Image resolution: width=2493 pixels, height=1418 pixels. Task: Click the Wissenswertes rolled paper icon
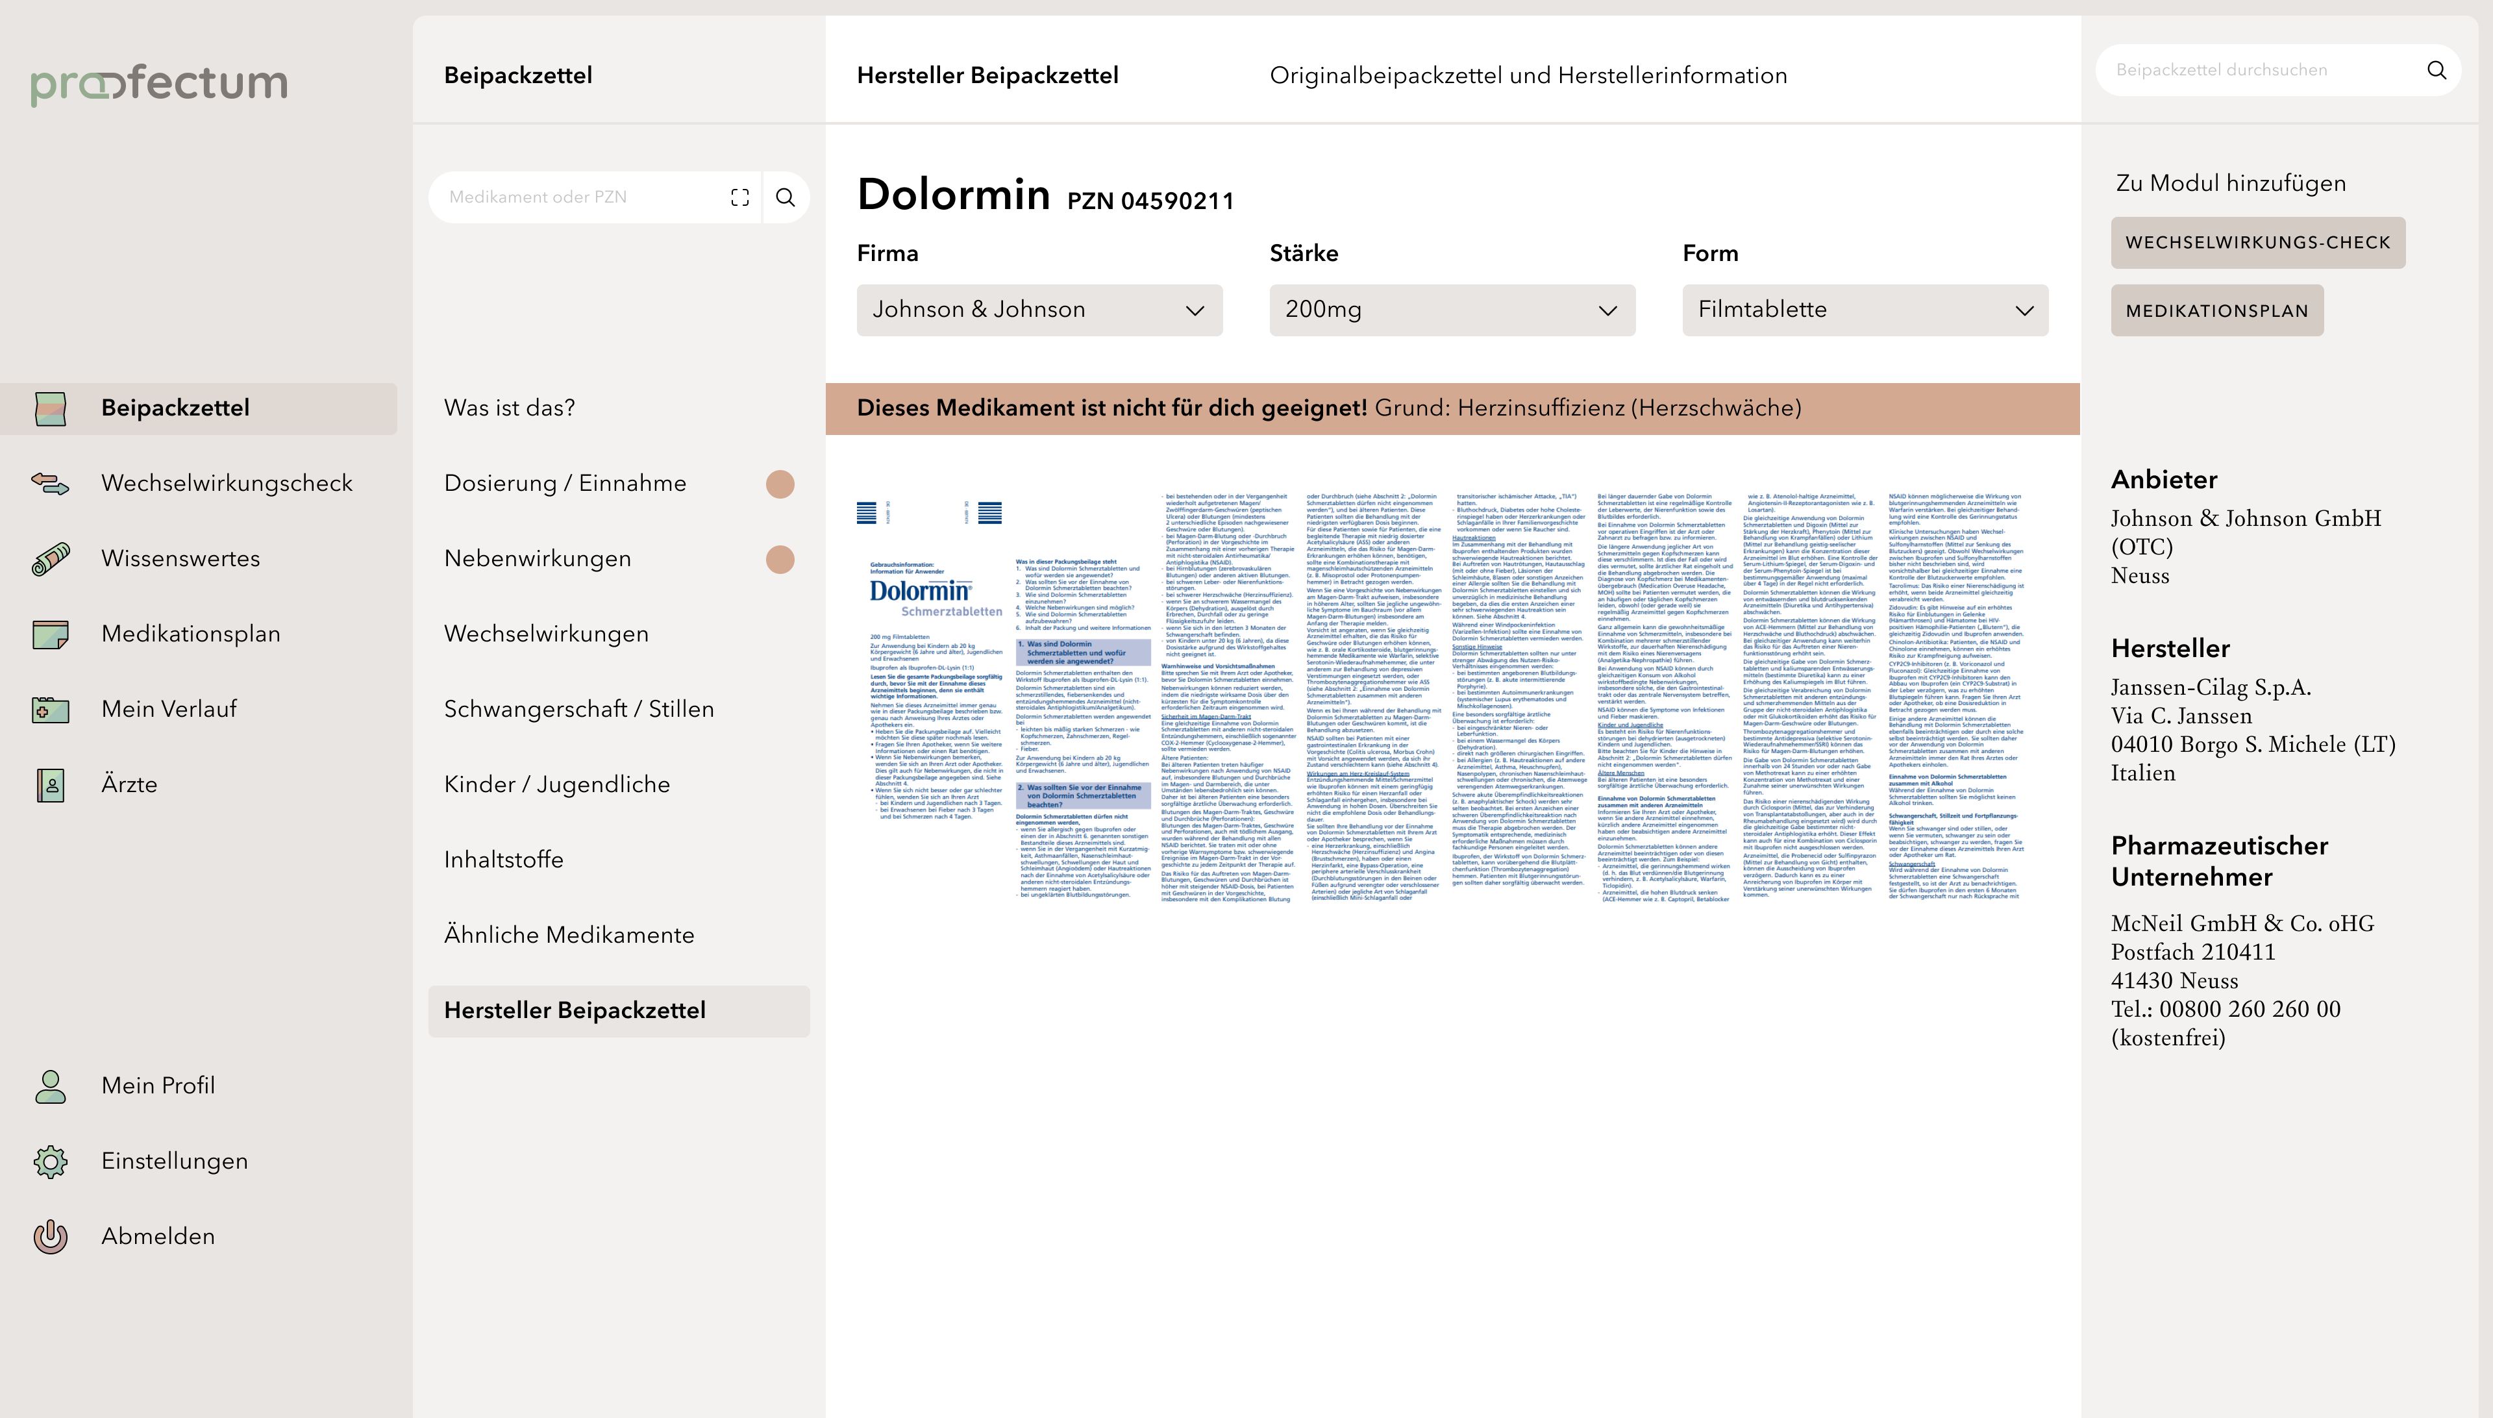click(x=51, y=559)
